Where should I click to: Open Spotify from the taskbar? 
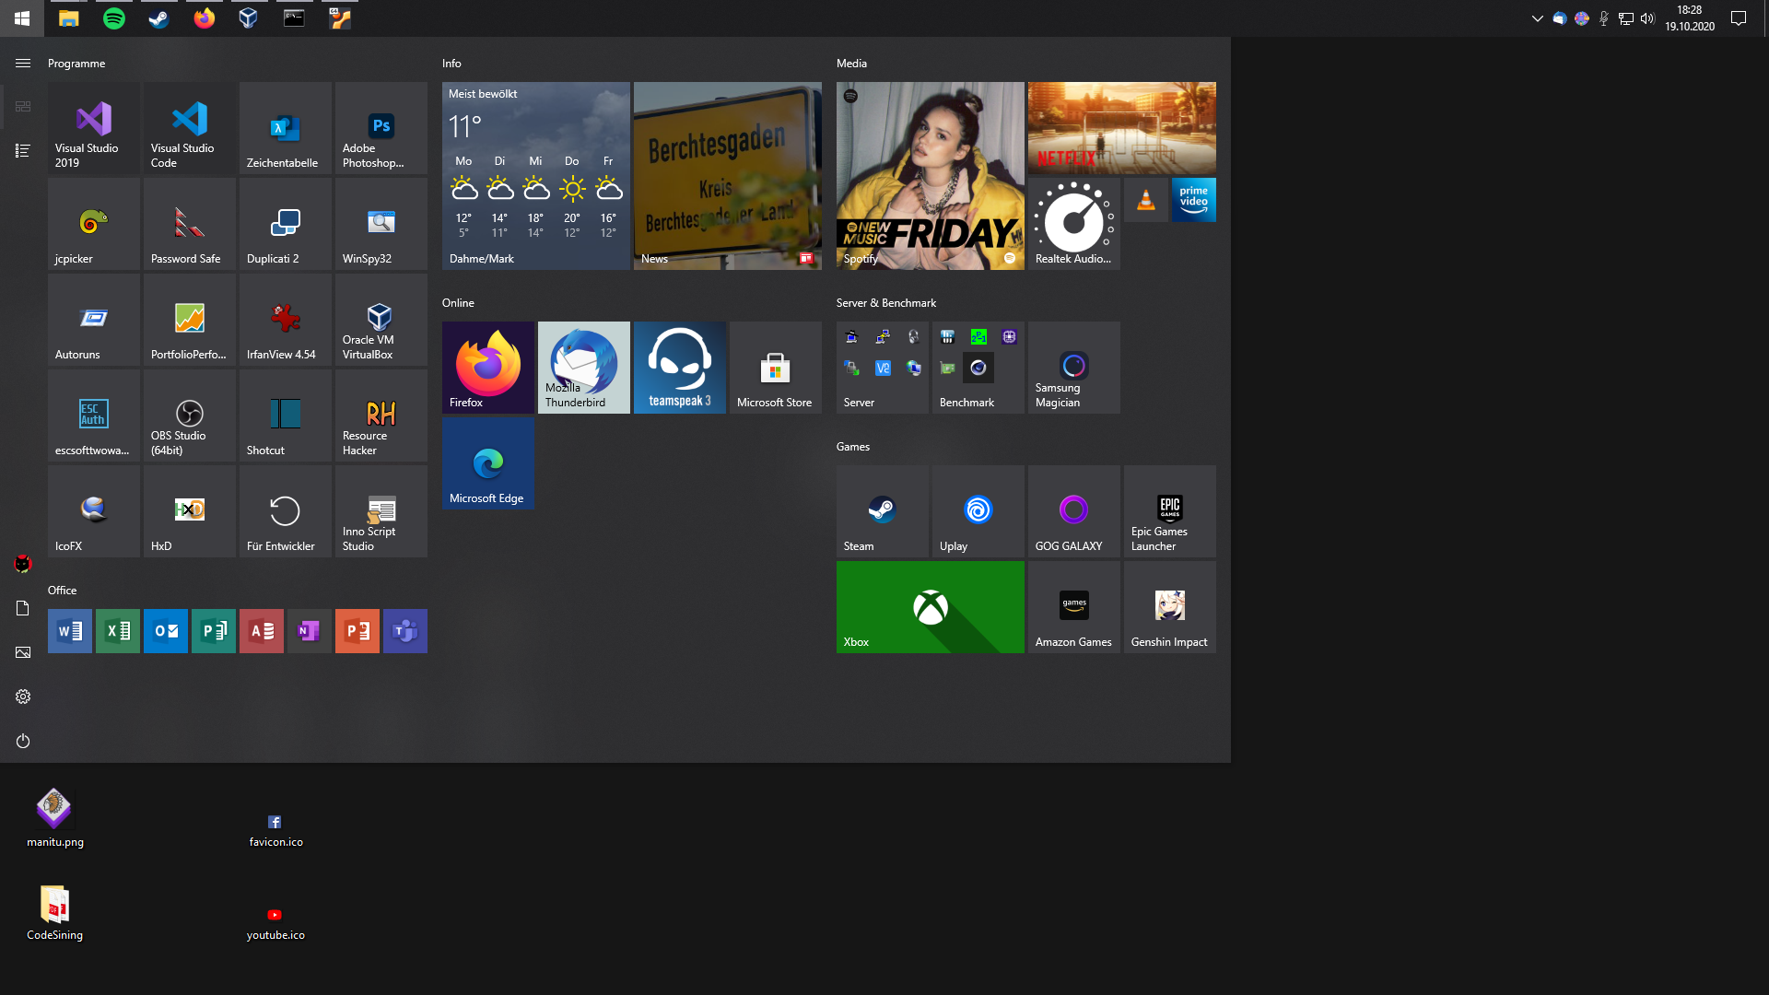coord(112,18)
